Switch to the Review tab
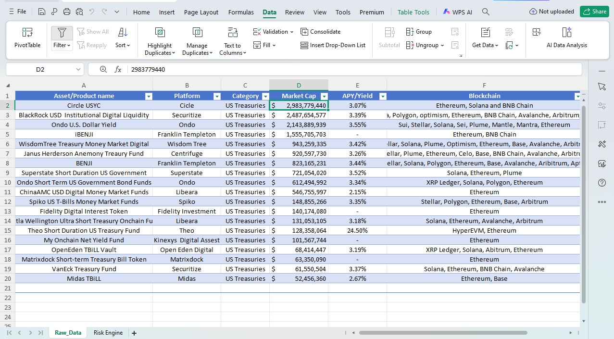Viewport: 614px width, 339px height. tap(294, 12)
